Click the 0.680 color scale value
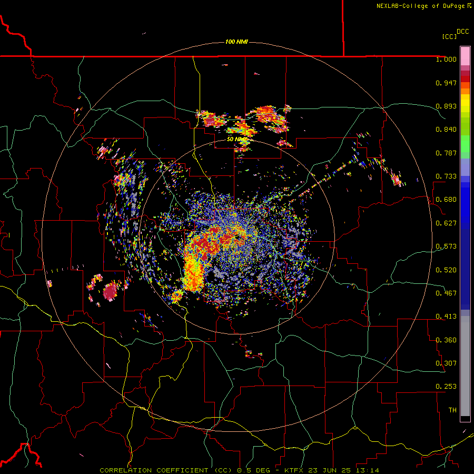 [x=446, y=200]
